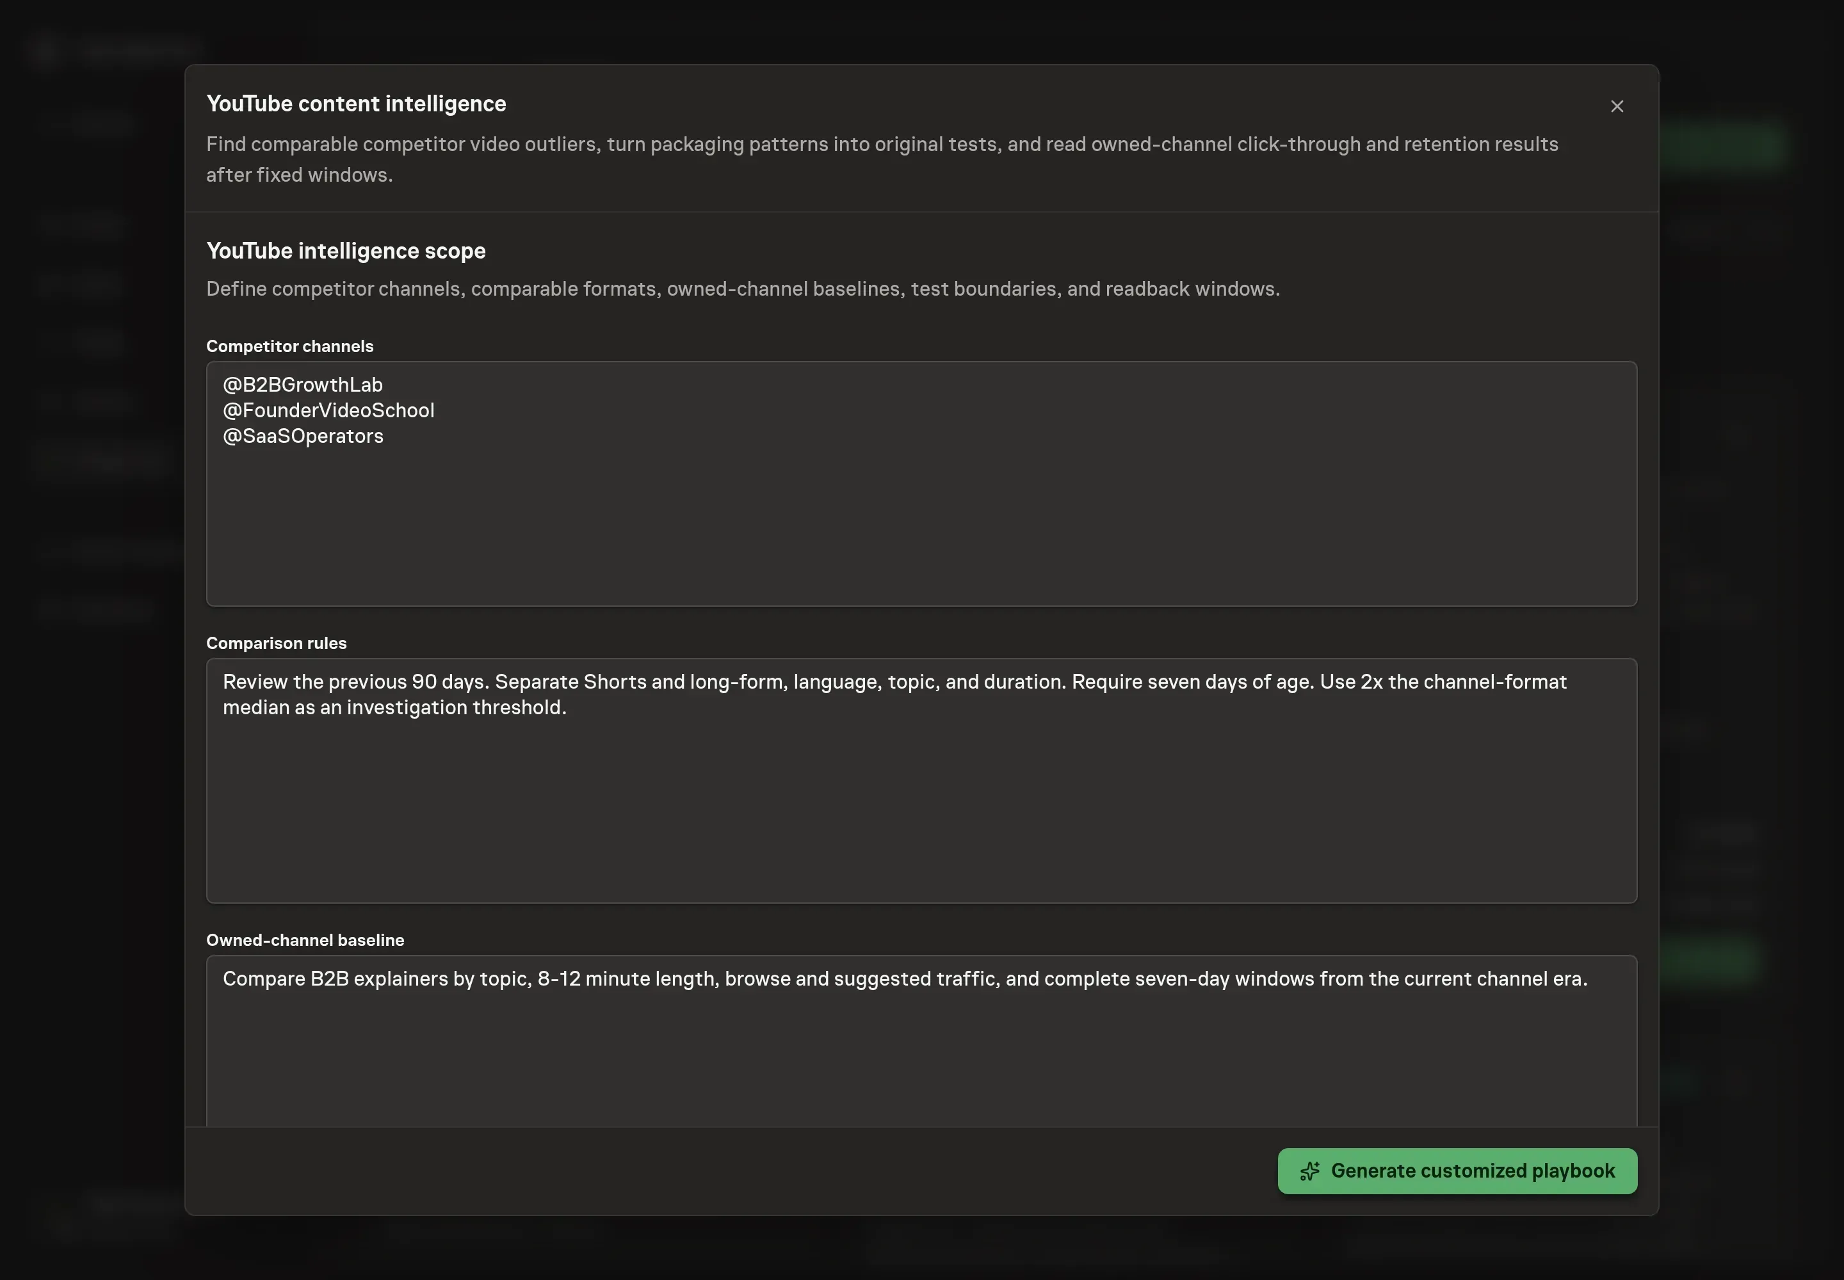The height and width of the screenshot is (1280, 1844).
Task: Click the YouTube content intelligence title
Action: 356,104
